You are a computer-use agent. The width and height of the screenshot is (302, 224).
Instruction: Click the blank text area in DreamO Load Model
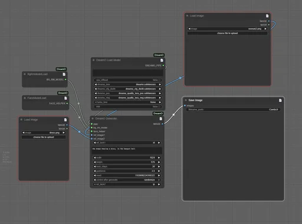pos(127,73)
